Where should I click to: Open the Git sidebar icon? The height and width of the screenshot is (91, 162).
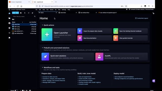(x=9, y=28)
